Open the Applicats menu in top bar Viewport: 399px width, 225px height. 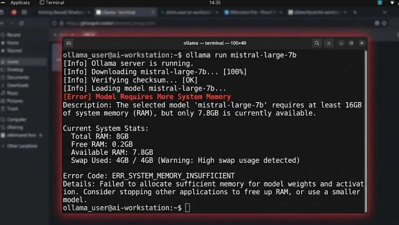(x=20, y=3)
